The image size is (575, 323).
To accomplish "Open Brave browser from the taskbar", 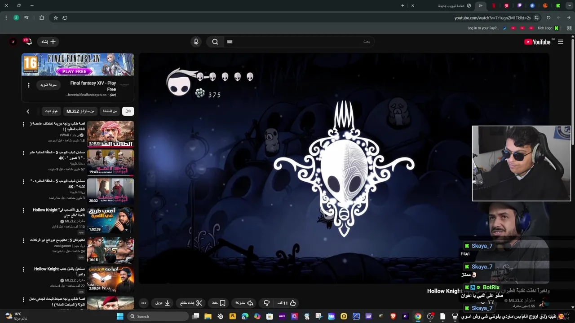I will pyautogui.click(x=394, y=316).
